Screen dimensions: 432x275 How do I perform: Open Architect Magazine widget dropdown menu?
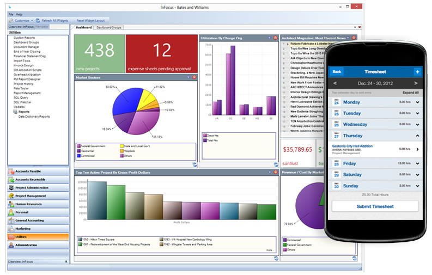coord(348,38)
